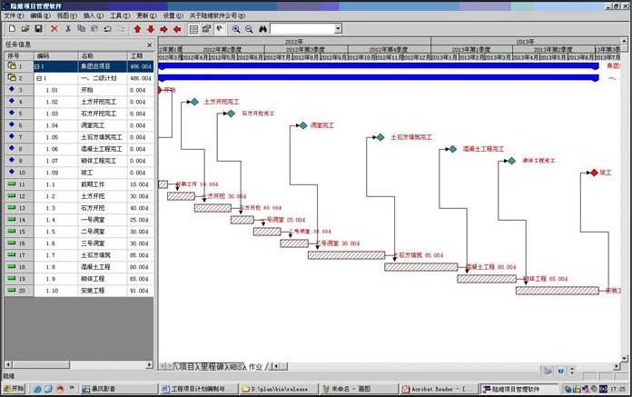Create a new project file
The width and height of the screenshot is (632, 397).
pyautogui.click(x=12, y=28)
